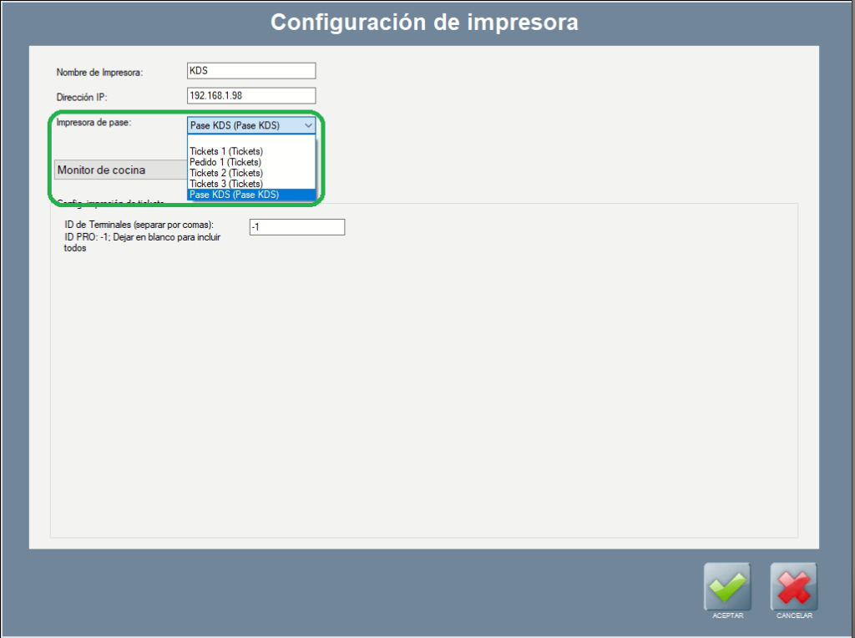Click the 'Dirección IP:' label
This screenshot has width=855, height=638.
(x=82, y=98)
